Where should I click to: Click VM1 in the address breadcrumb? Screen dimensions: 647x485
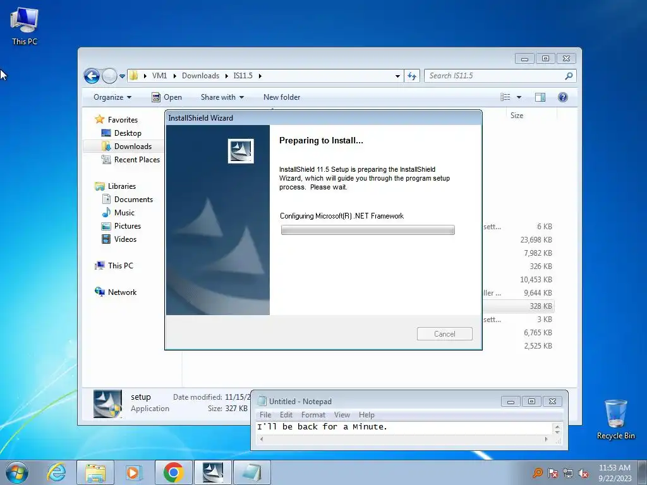tap(159, 76)
